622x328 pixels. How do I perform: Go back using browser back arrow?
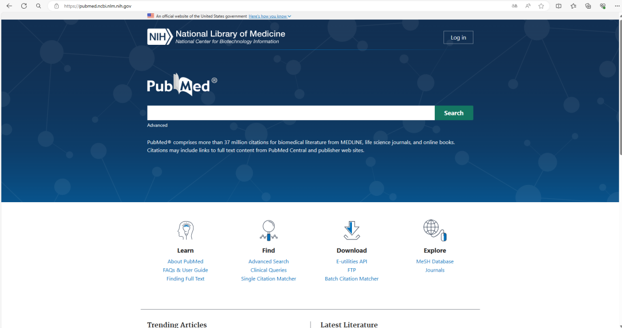[9, 6]
